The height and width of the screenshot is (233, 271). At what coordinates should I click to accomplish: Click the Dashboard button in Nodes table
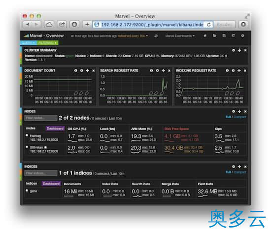(x=55, y=129)
